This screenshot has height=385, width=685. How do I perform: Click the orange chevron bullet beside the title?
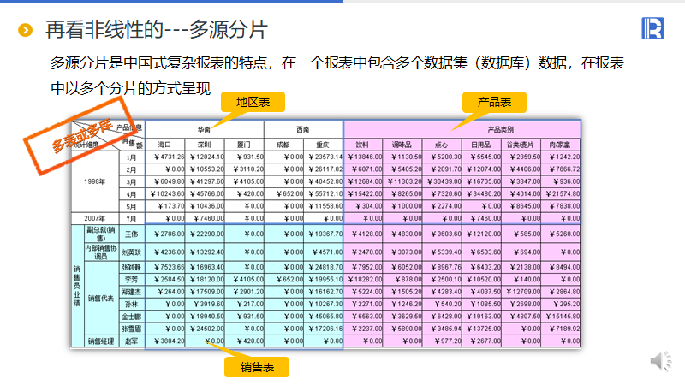tap(27, 31)
